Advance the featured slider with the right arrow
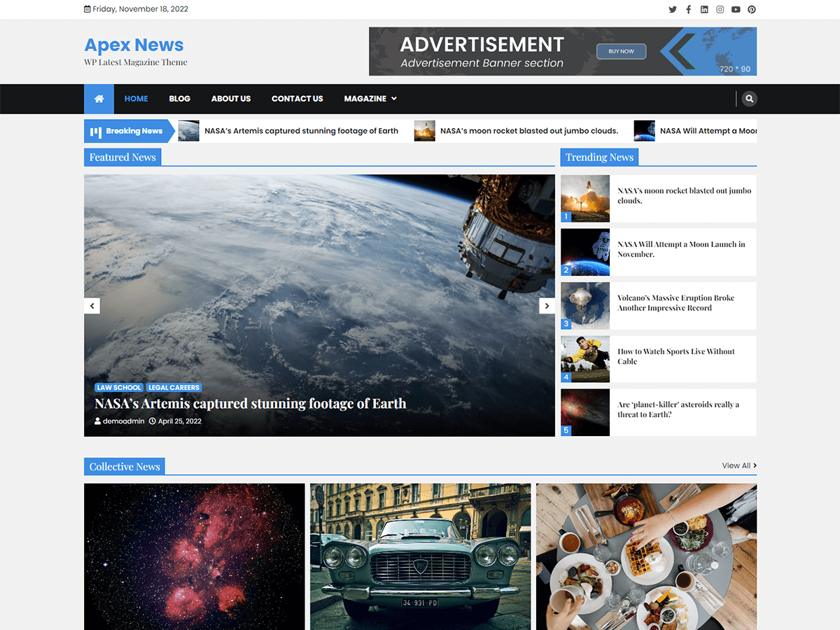Screen dimensions: 840x630 [547, 306]
